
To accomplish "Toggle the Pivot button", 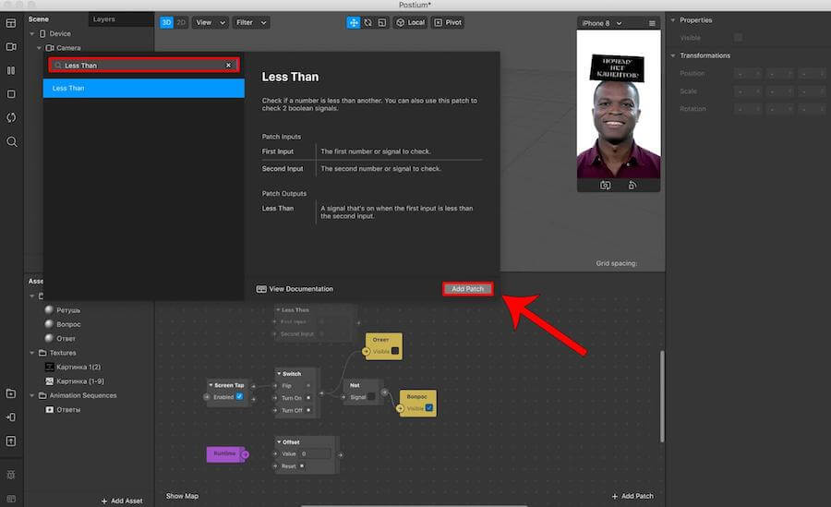I will [448, 22].
